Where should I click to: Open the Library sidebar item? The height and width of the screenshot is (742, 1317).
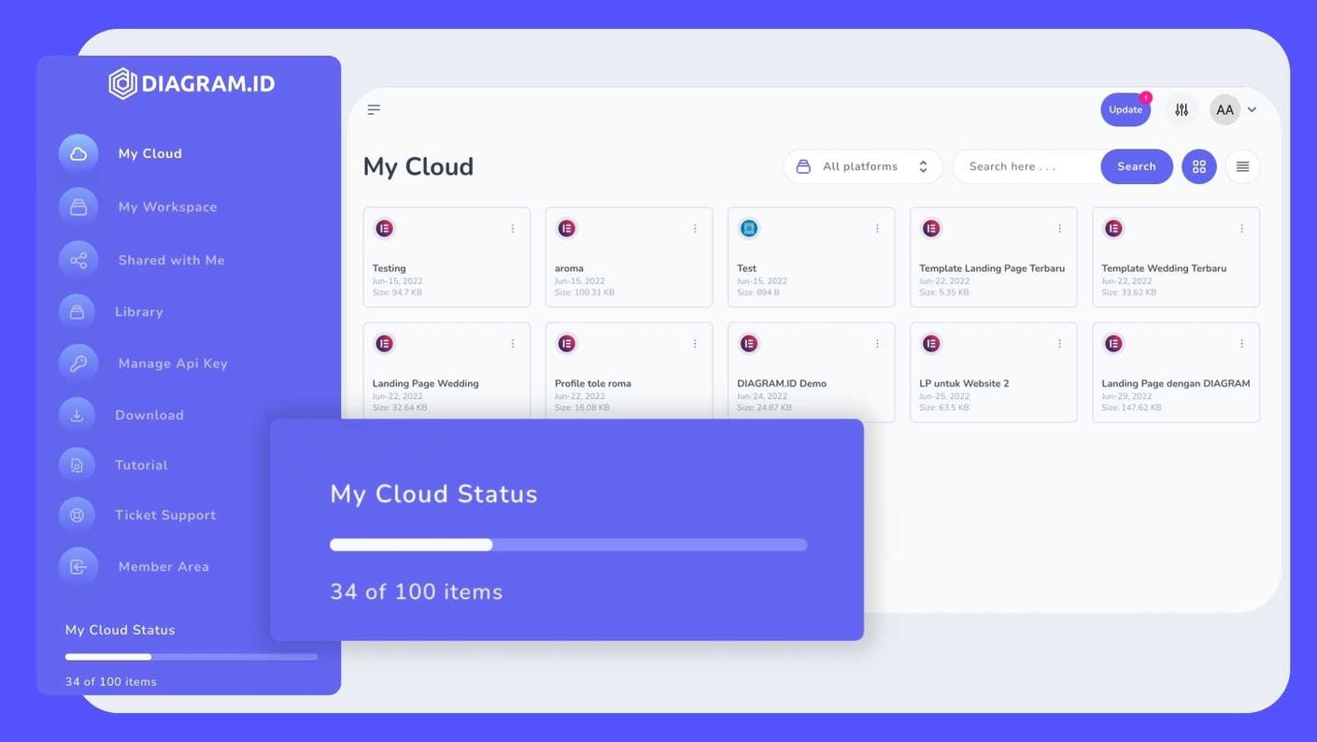[x=139, y=312]
